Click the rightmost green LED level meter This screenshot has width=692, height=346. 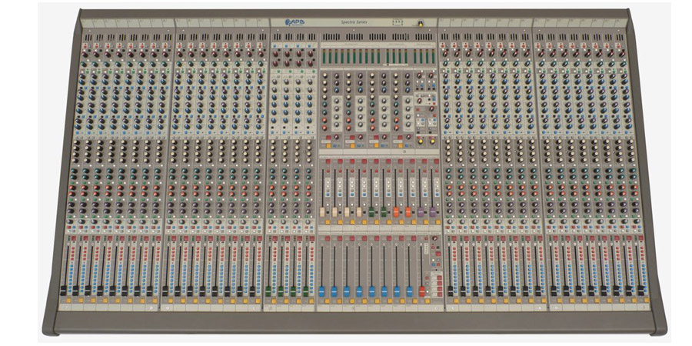(433, 56)
